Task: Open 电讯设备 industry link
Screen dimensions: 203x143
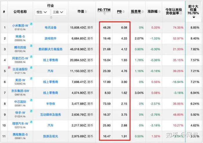Action: 51,27
